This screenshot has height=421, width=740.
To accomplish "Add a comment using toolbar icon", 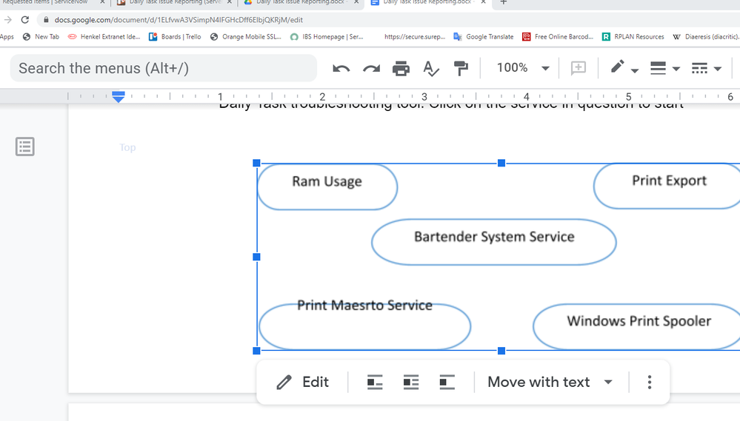I will [x=578, y=68].
